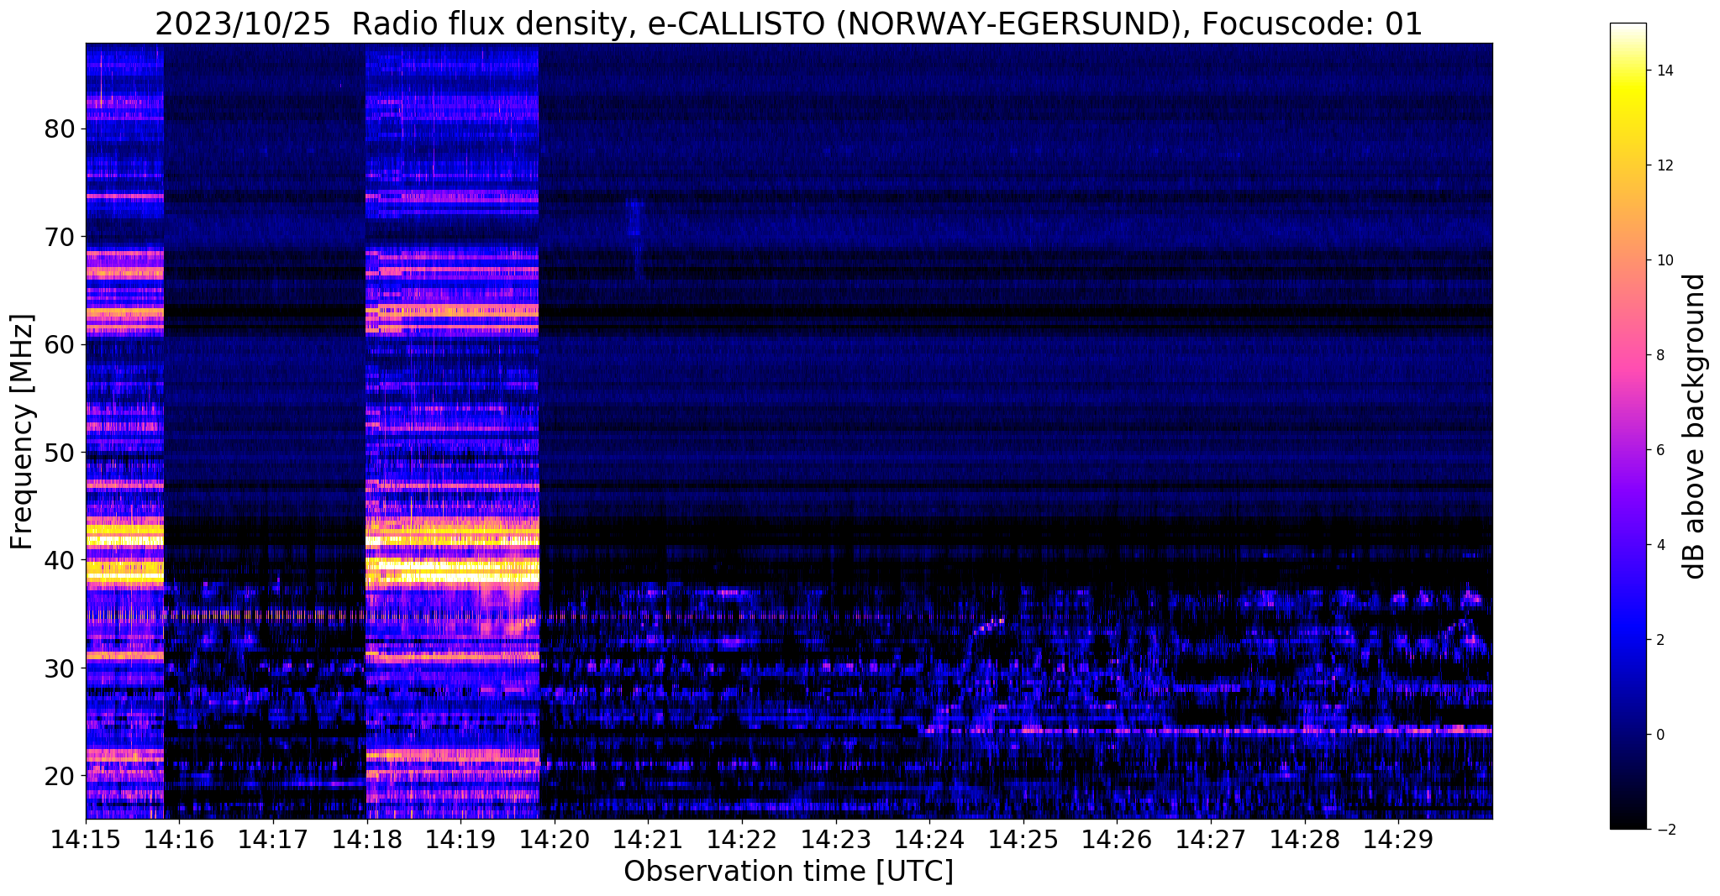Click the pink horizontal line near 24 MHz at 14:27
The width and height of the screenshot is (1720, 896).
1211,731
